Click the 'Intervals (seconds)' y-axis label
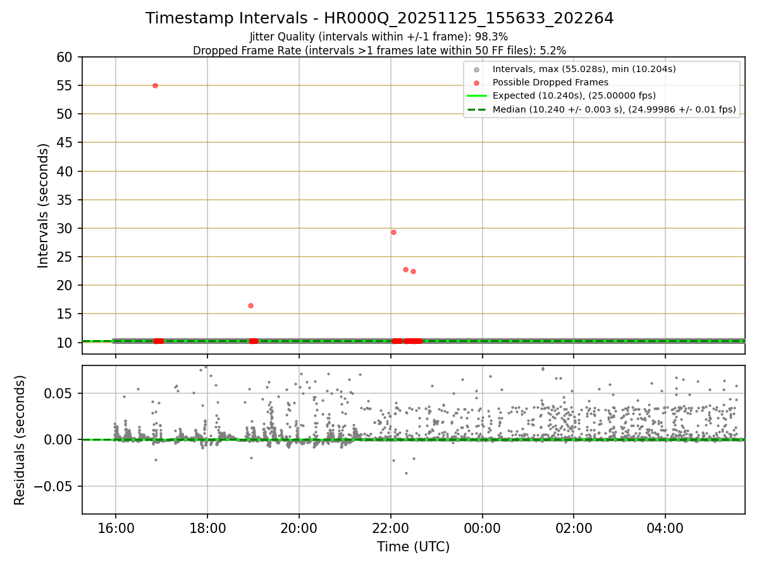 (43, 205)
